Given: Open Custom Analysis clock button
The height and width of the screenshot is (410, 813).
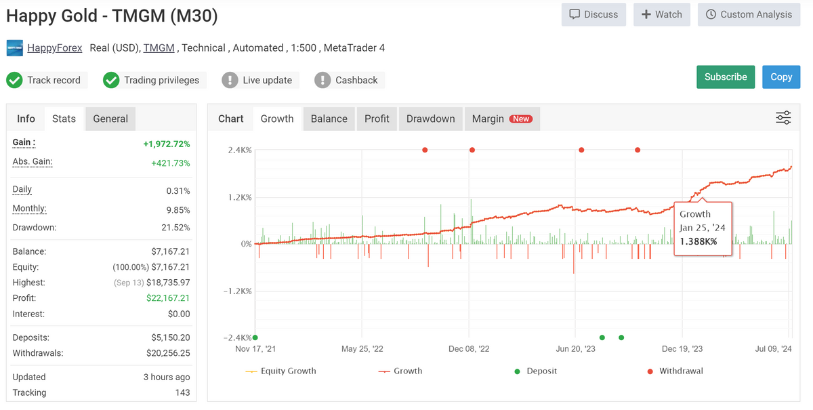Looking at the screenshot, I should click(x=748, y=14).
